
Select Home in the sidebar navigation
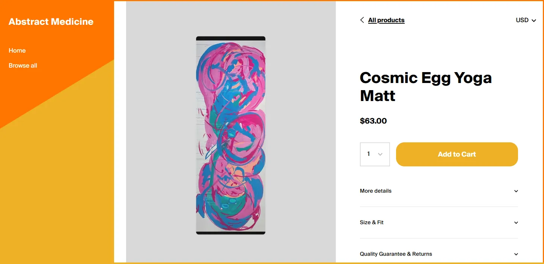[17, 50]
